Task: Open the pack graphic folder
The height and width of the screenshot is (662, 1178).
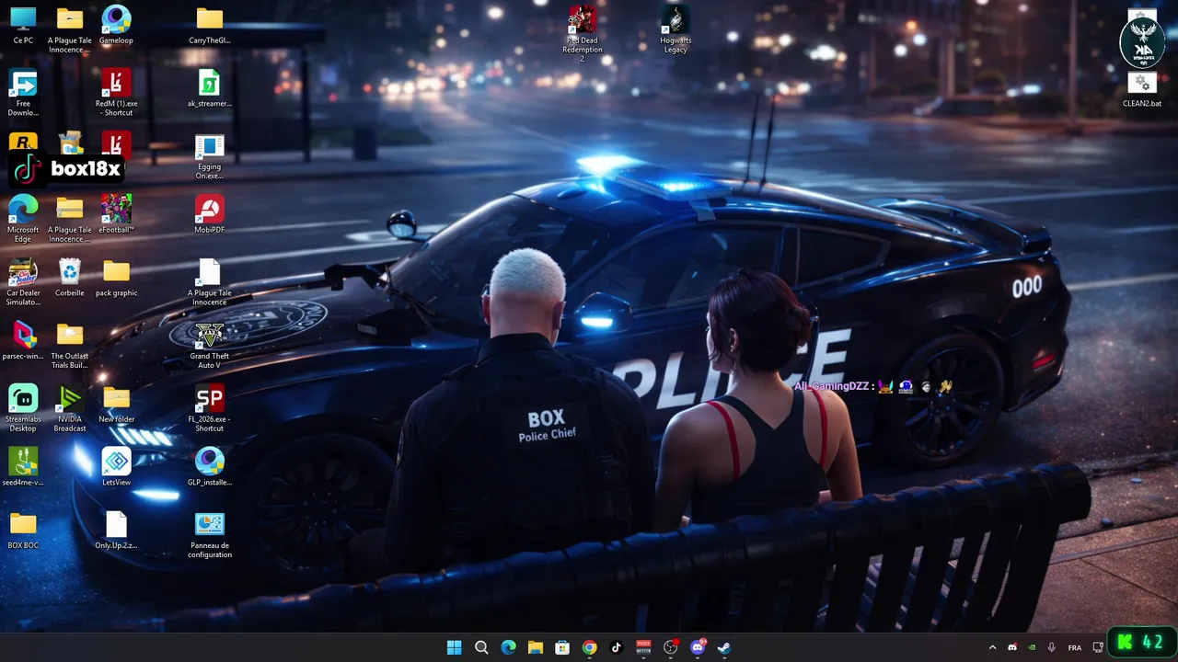Action: click(116, 279)
